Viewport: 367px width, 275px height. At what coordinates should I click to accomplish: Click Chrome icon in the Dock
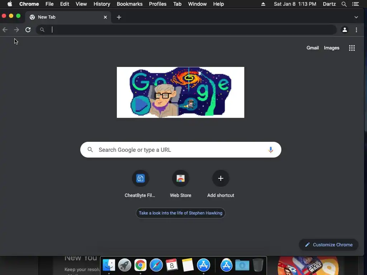pos(140,265)
